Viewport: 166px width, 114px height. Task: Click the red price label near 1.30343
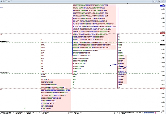pyautogui.click(x=163, y=88)
